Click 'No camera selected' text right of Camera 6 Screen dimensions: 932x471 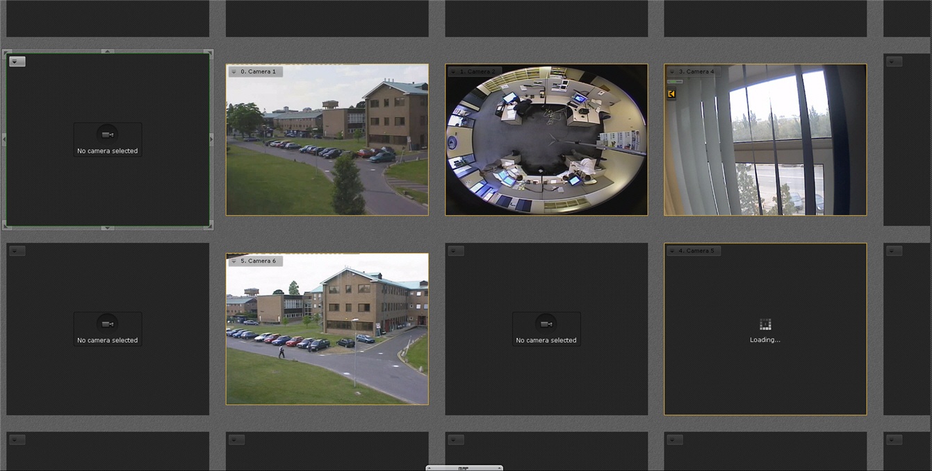546,340
